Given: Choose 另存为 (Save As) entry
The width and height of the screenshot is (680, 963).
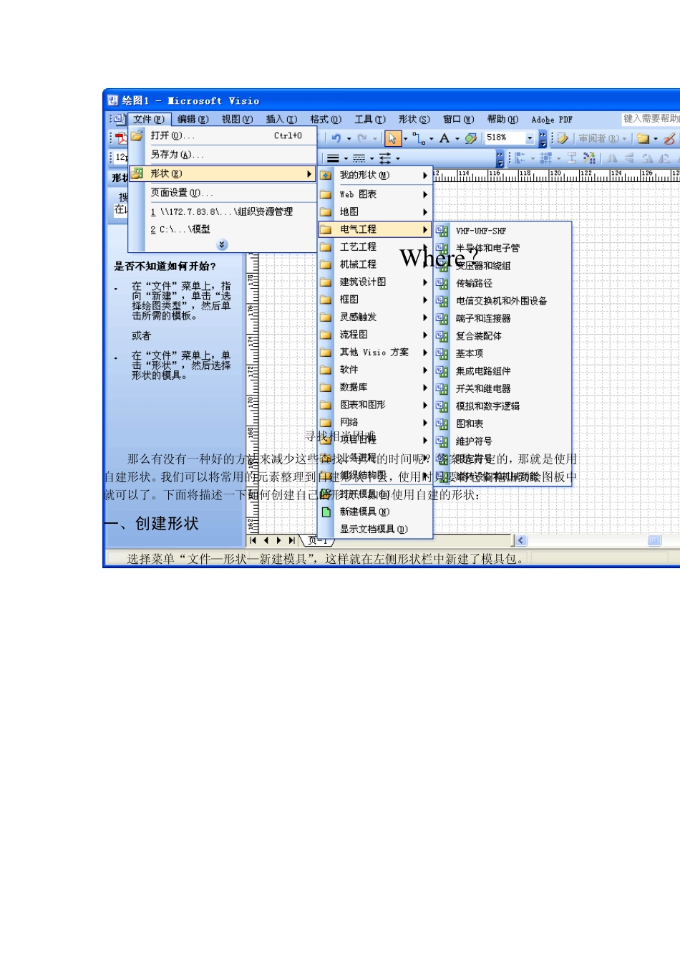Looking at the screenshot, I should [223, 155].
